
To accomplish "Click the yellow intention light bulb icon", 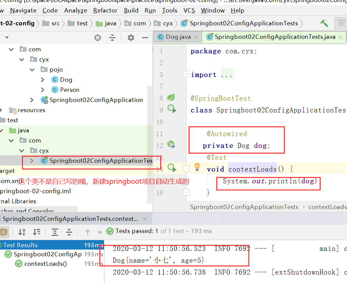I will [197, 167].
